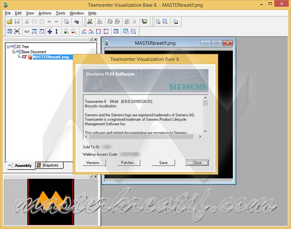The height and width of the screenshot is (229, 291).
Task: Click the MASTERkreatif thumbnail preview
Action: [51, 202]
